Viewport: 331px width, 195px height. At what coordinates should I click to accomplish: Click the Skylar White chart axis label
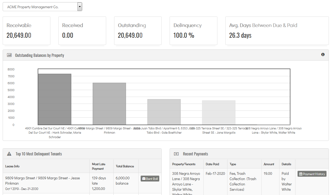[x=273, y=130]
